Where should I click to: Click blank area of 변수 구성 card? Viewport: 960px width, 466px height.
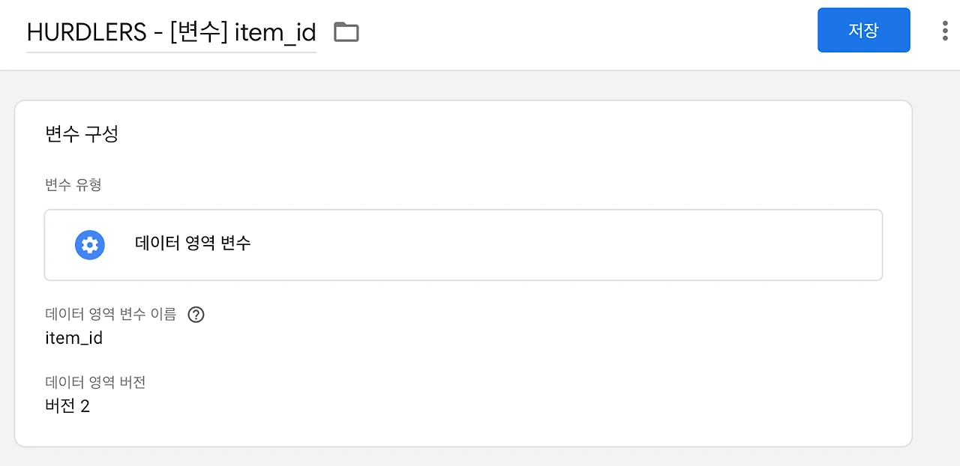point(525,360)
